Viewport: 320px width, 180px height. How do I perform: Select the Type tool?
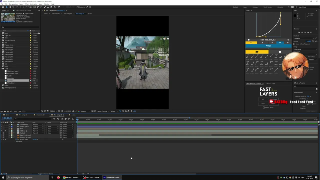click(41, 7)
